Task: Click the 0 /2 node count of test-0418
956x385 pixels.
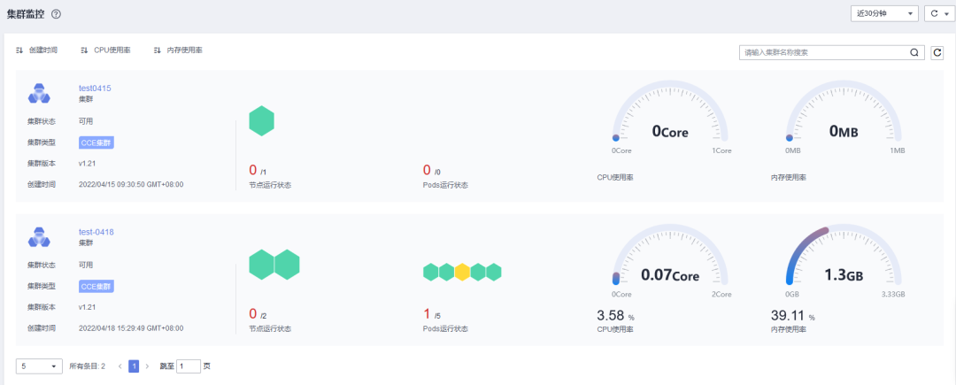Action: point(258,314)
